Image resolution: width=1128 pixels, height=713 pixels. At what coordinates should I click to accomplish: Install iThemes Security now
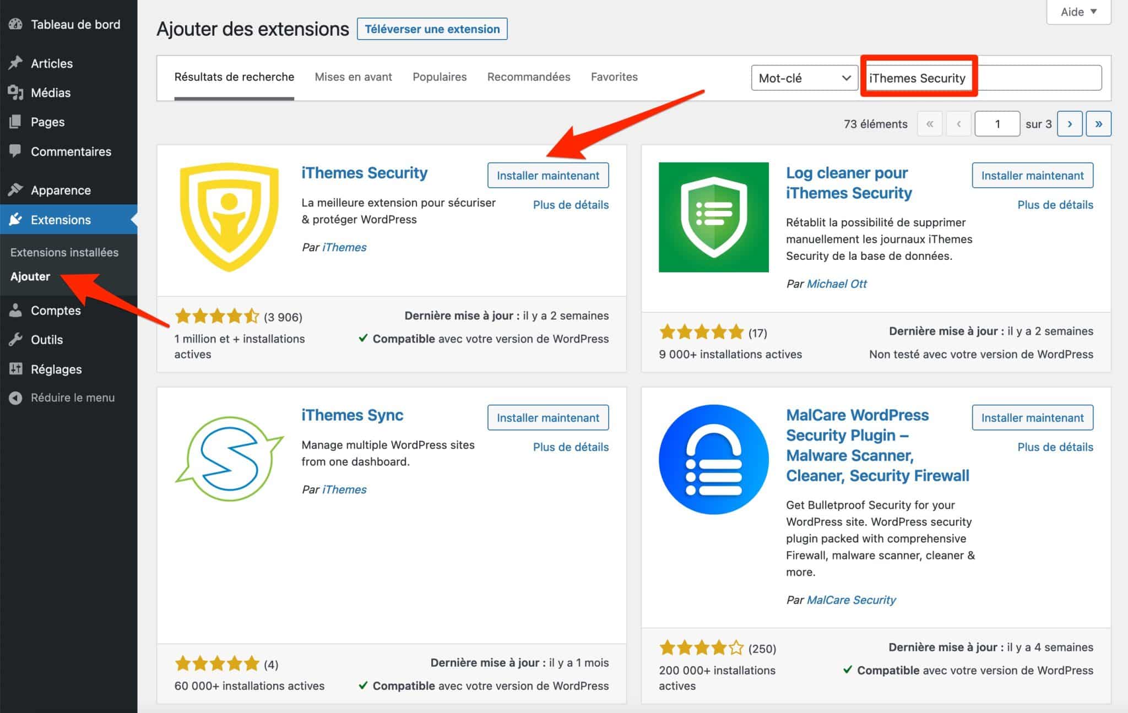pyautogui.click(x=548, y=175)
